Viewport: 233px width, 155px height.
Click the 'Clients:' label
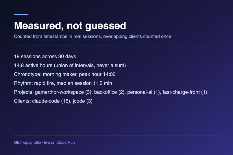(22, 101)
